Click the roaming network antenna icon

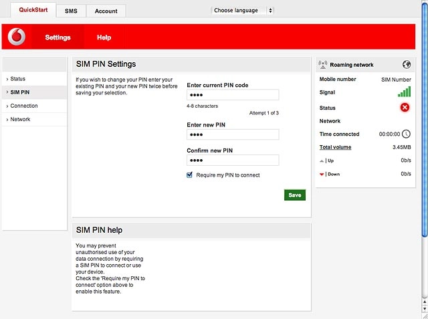[323, 65]
